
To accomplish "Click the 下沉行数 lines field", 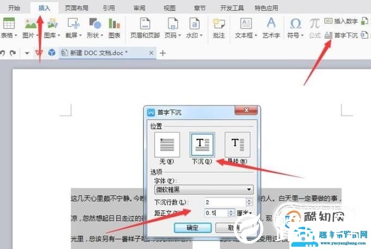I will (x=225, y=202).
